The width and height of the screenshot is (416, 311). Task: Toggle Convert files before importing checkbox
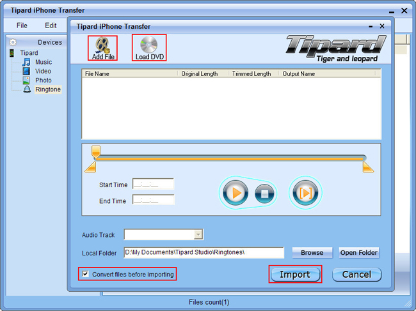85,274
